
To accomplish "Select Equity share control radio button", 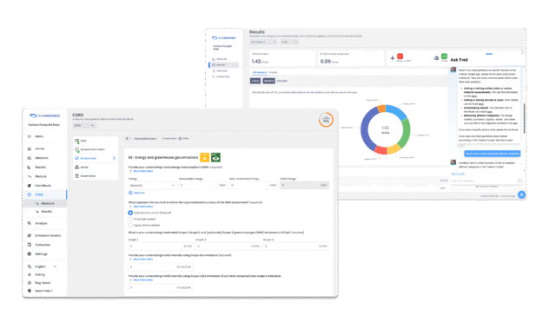I will coord(130,226).
